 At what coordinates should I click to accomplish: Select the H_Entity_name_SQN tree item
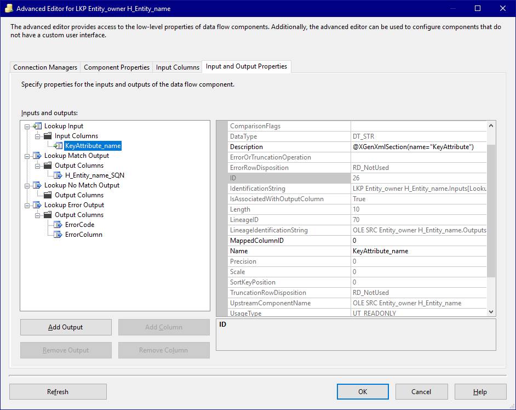[95, 175]
